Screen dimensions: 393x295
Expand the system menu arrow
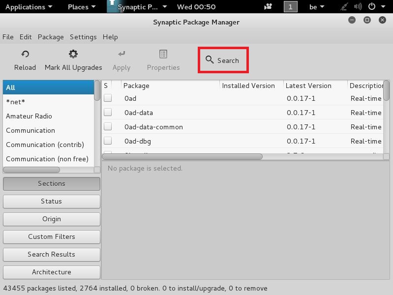383,6
